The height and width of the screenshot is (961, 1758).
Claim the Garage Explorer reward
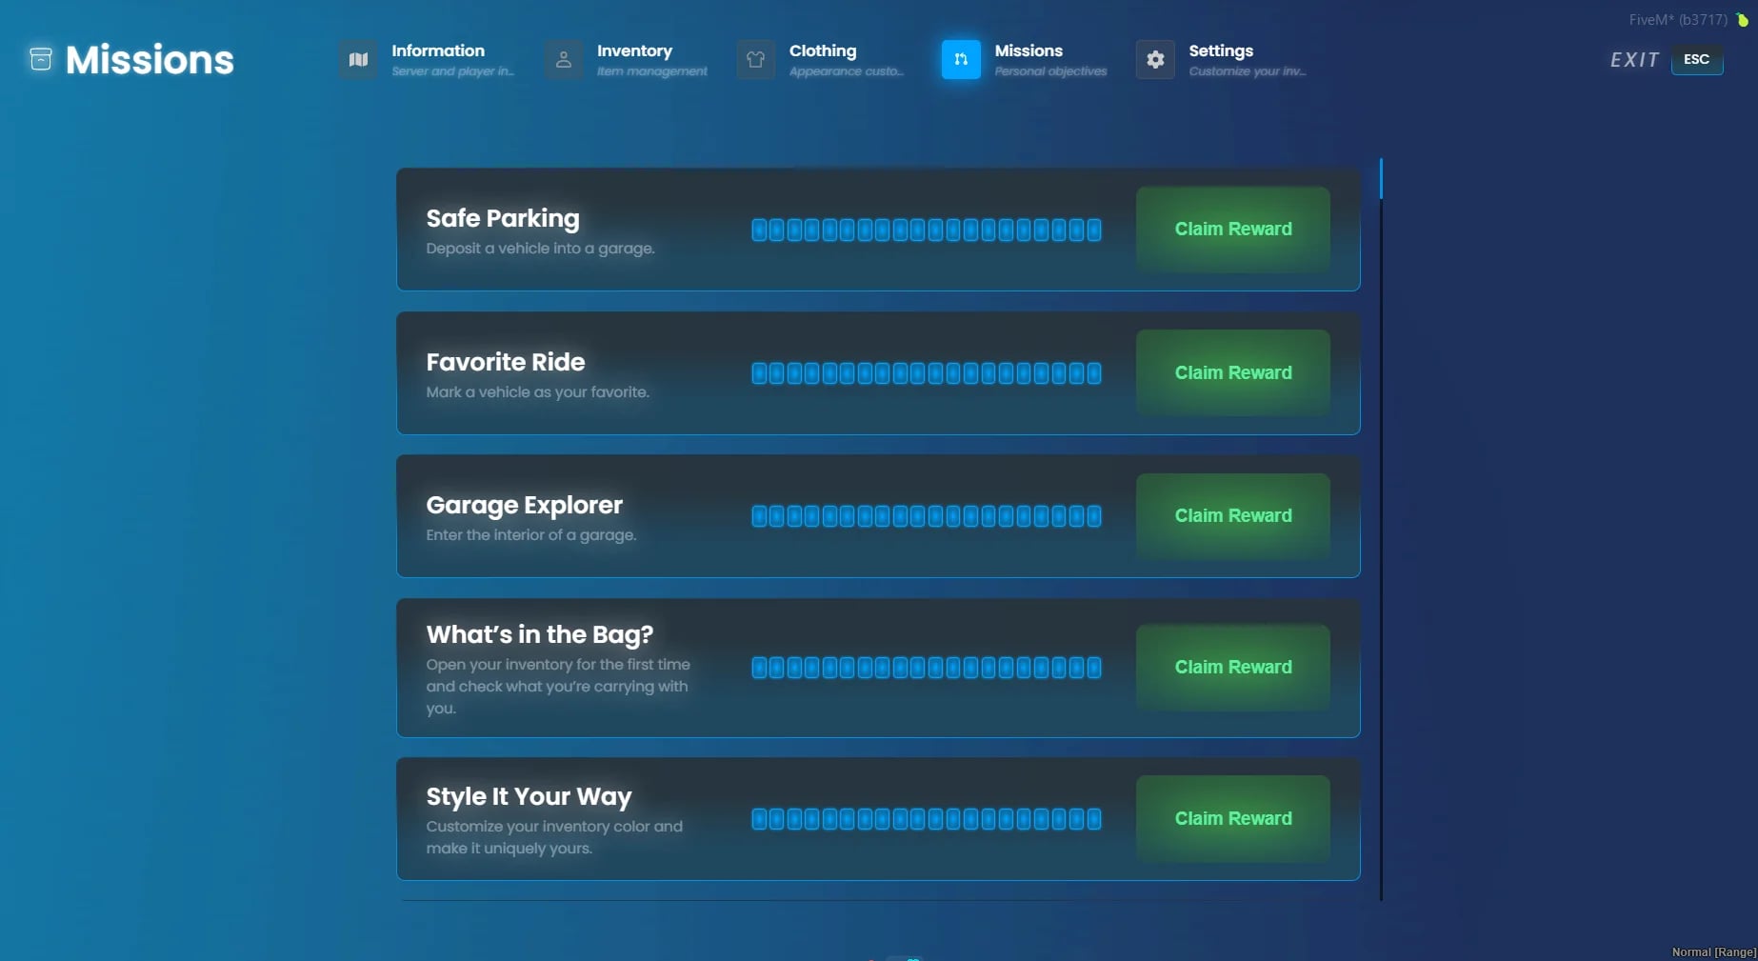[1232, 515]
